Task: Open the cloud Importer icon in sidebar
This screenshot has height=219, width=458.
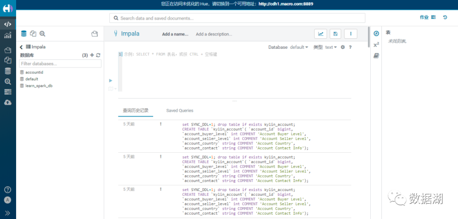Action: pyautogui.click(x=8, y=102)
